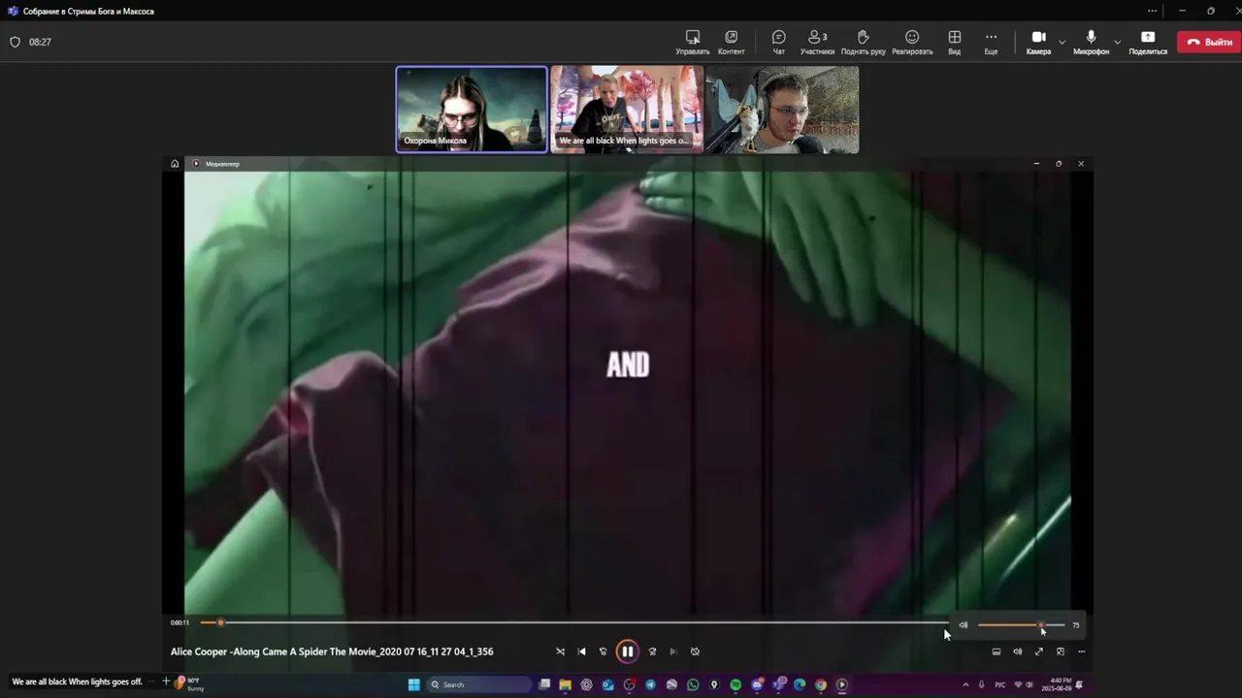Expand camera device options arrow
The height and width of the screenshot is (698, 1242).
[1062, 42]
